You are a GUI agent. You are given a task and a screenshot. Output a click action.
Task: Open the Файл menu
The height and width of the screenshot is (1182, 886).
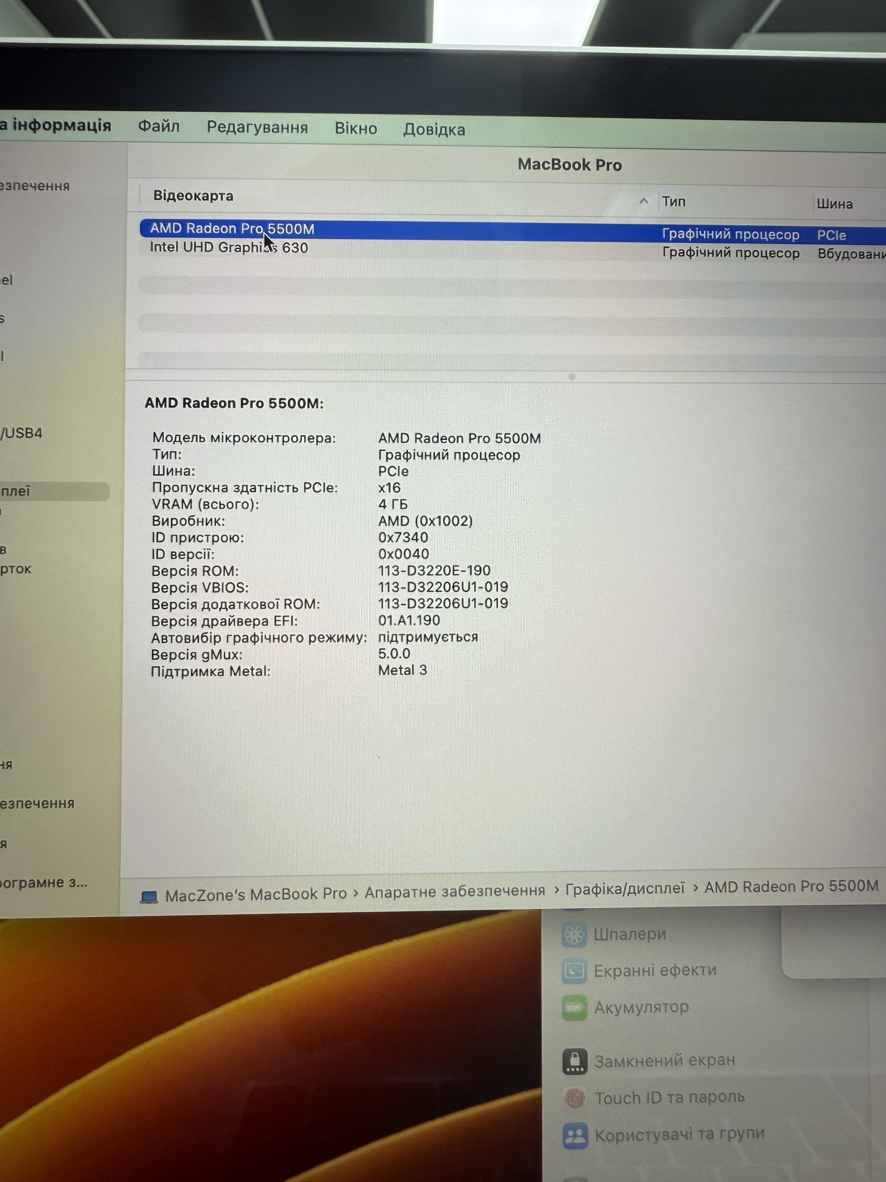tap(159, 126)
